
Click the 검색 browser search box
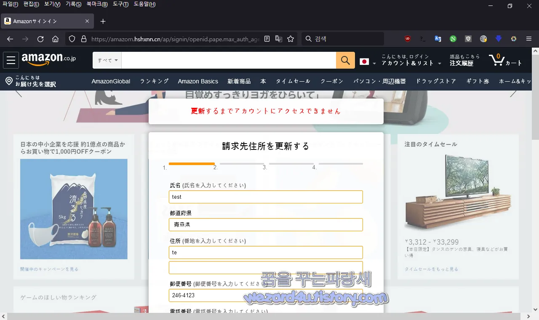click(342, 39)
